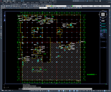The image size is (111, 92).
Task: Toggle Transparency in status bar
Action: coord(64,91)
